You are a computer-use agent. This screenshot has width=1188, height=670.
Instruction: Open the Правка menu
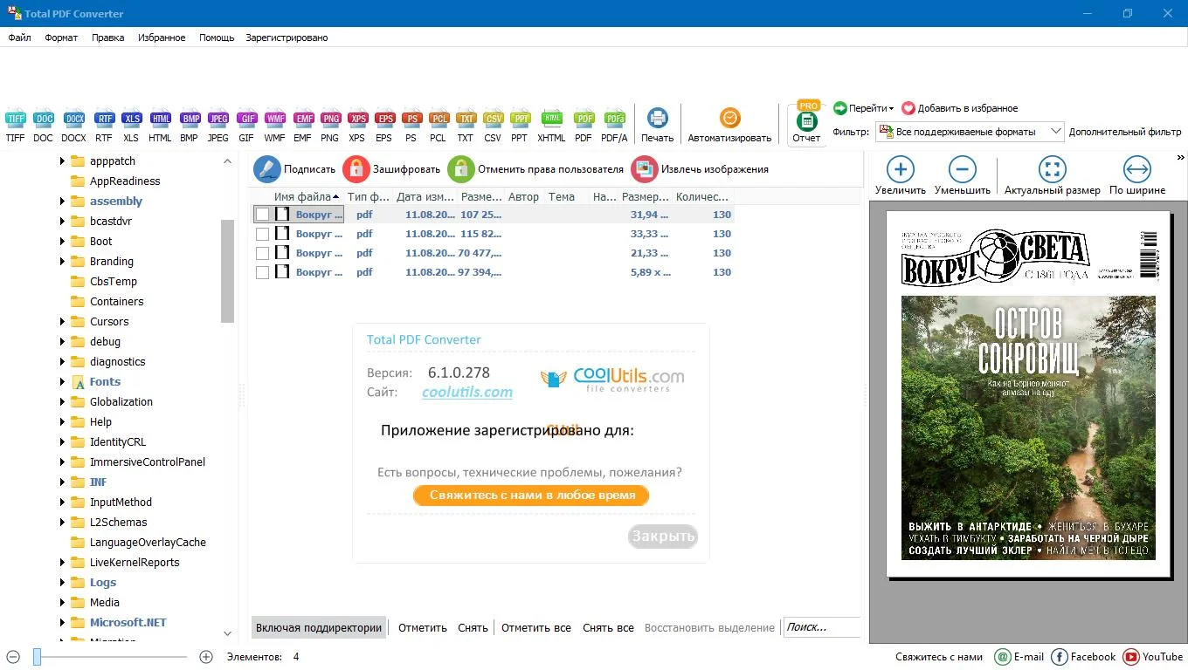[x=108, y=38]
